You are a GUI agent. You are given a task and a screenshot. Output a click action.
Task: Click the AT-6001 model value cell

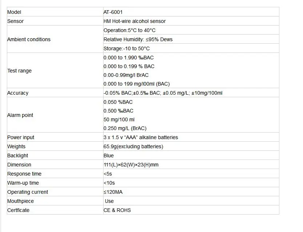(x=191, y=12)
